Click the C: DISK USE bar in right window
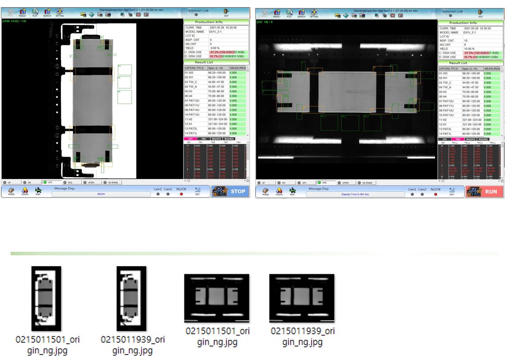The width and height of the screenshot is (509, 357). pos(483,53)
